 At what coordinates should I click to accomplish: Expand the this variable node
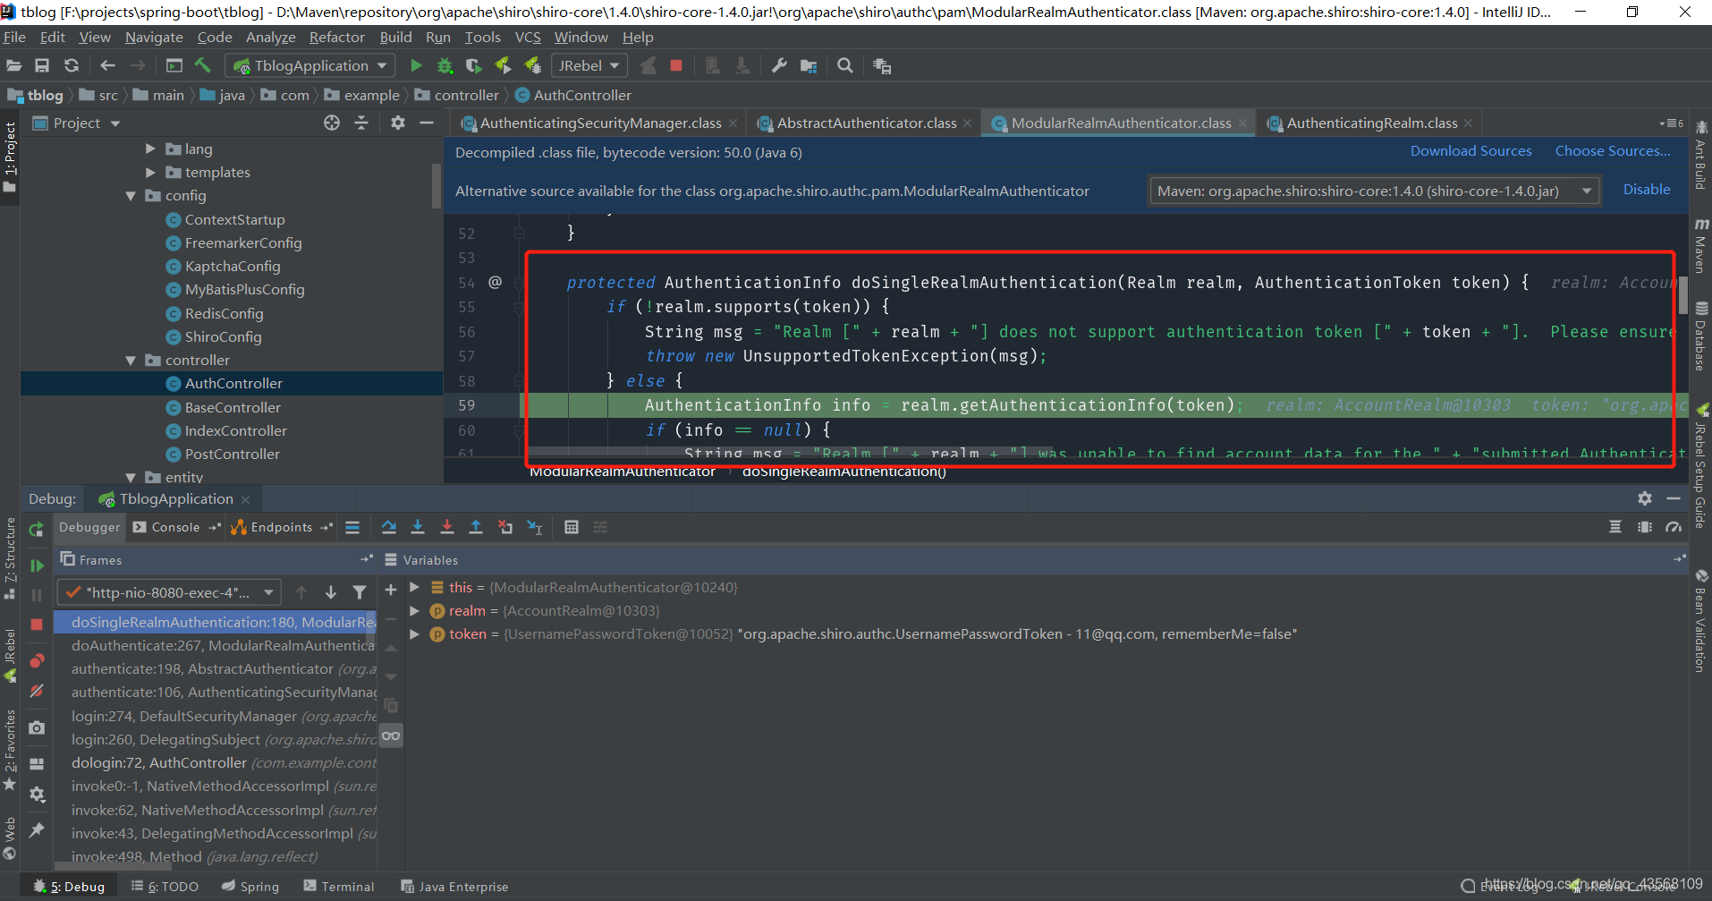point(414,587)
